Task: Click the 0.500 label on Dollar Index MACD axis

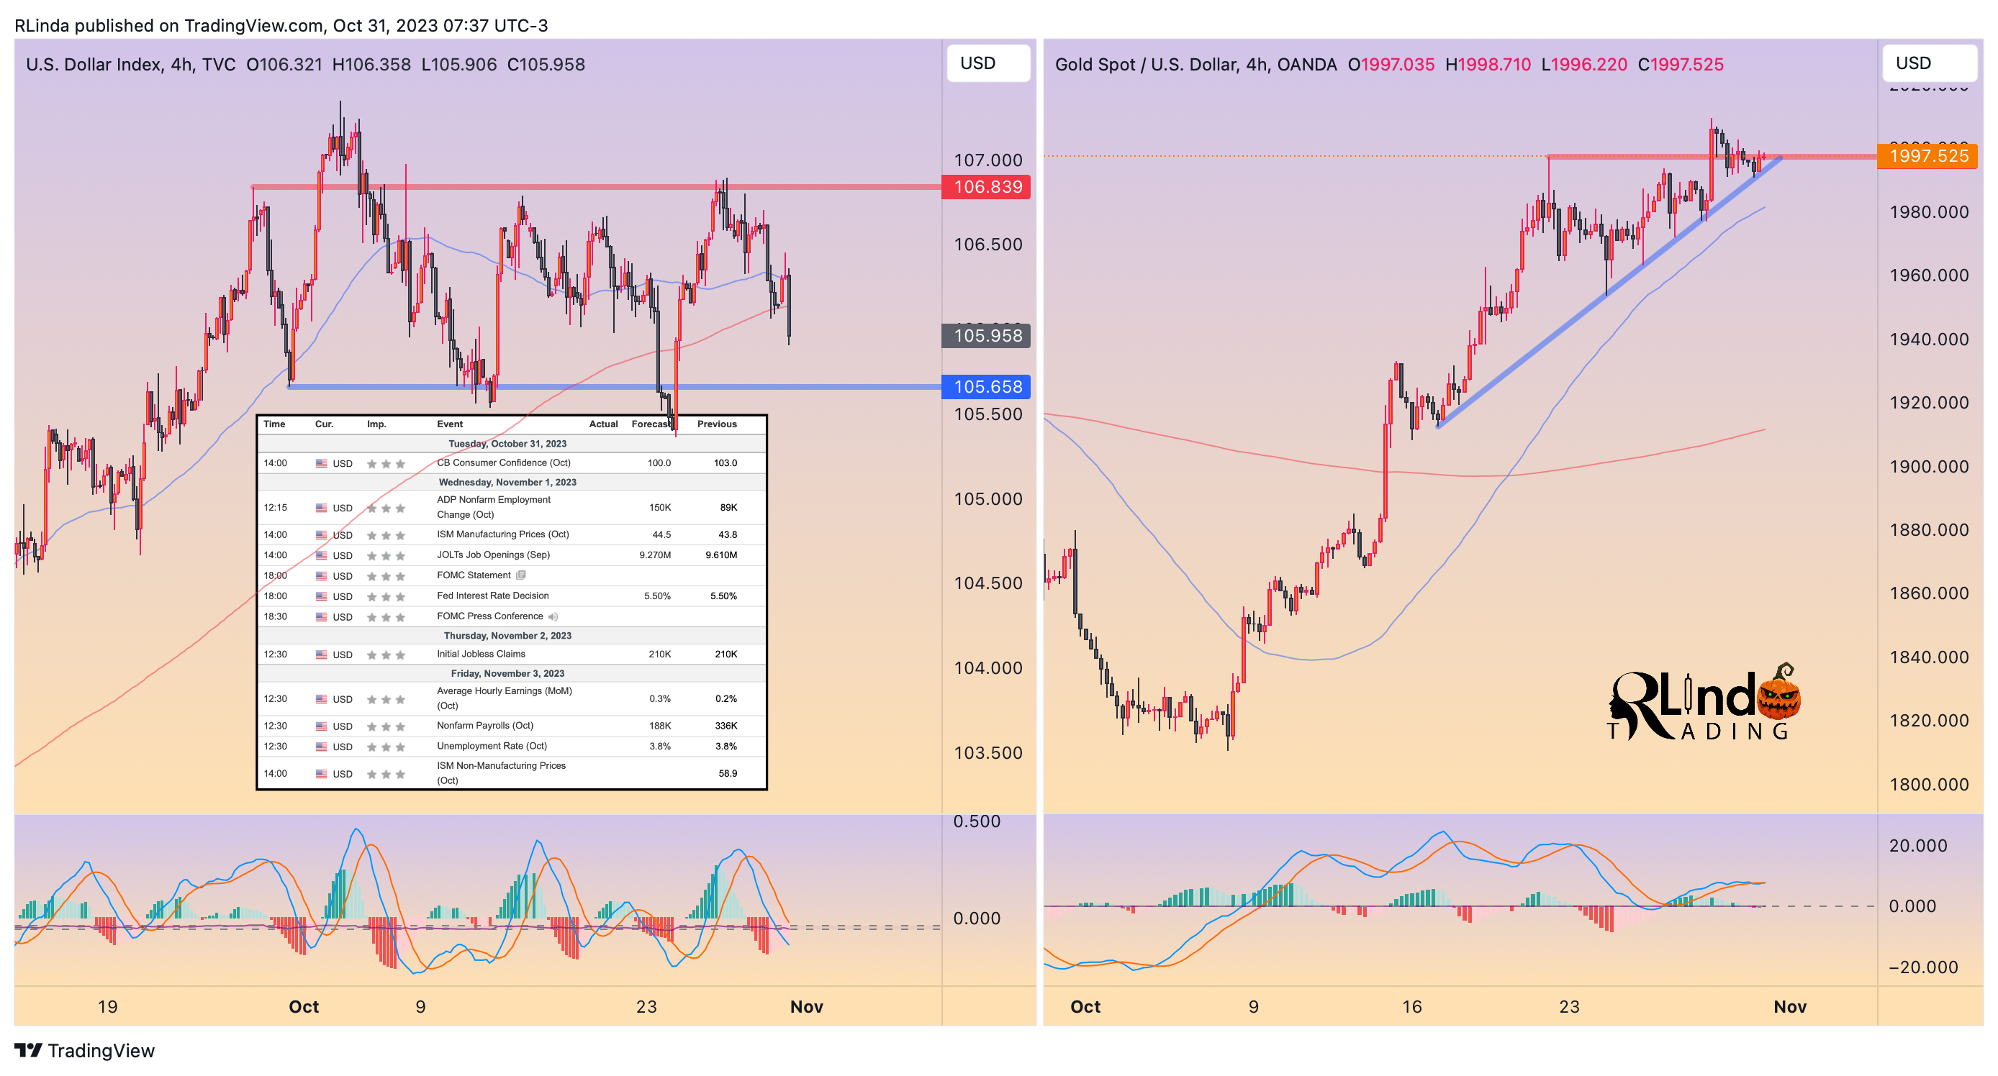Action: (x=977, y=821)
